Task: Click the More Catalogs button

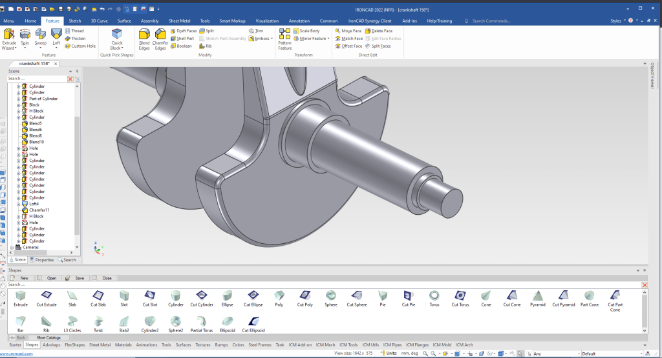Action: pyautogui.click(x=48, y=337)
